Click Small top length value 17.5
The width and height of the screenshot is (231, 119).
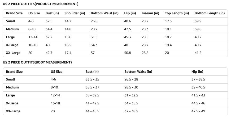168,21
